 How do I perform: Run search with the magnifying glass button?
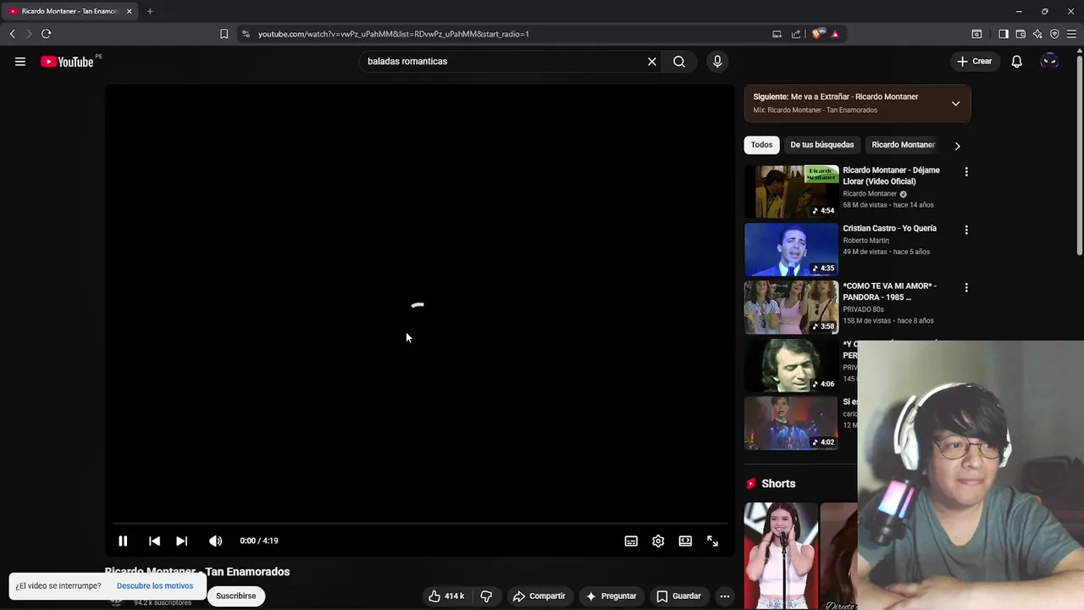click(679, 61)
